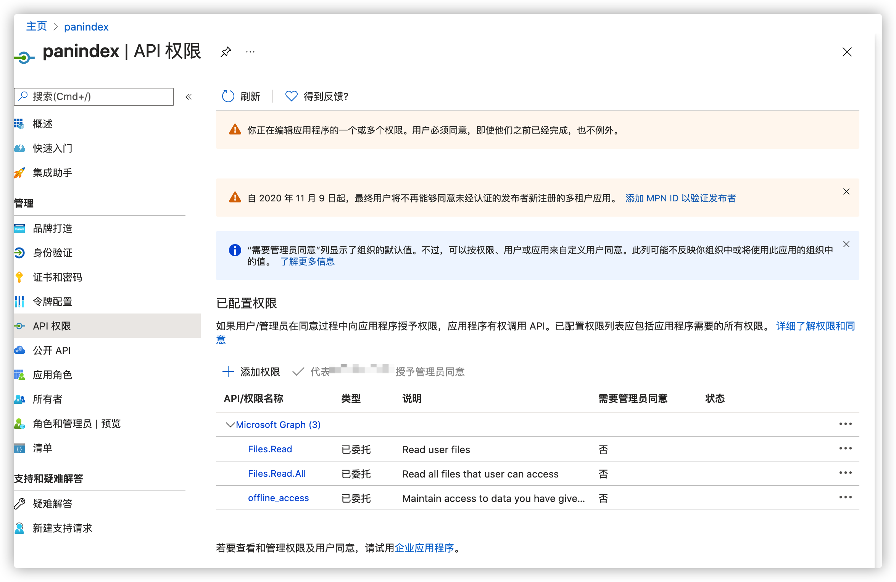The width and height of the screenshot is (896, 582).
Task: Select 公开 API in sidebar
Action: [51, 350]
